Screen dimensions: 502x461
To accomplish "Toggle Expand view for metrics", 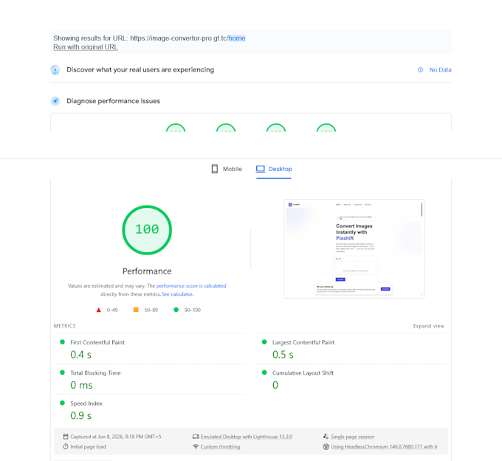I will 428,326.
